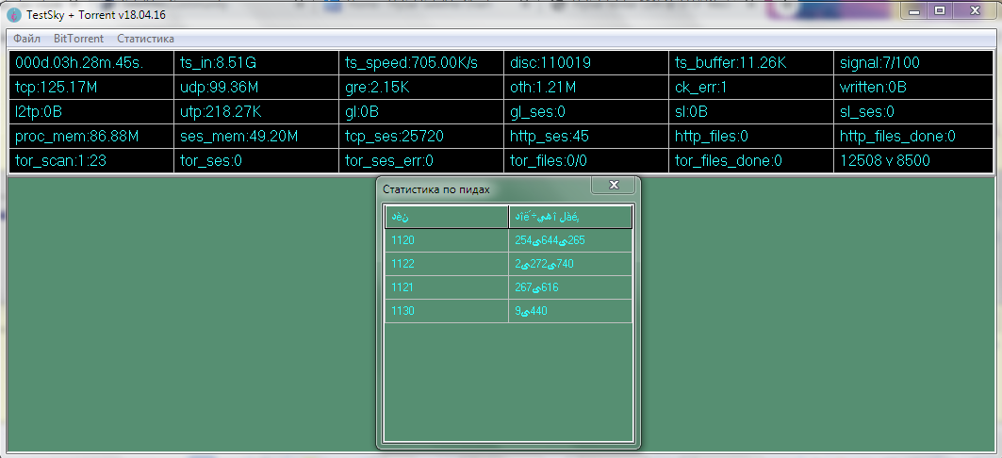Select the written:0B cell
The image size is (1002, 458).
pyautogui.click(x=914, y=88)
